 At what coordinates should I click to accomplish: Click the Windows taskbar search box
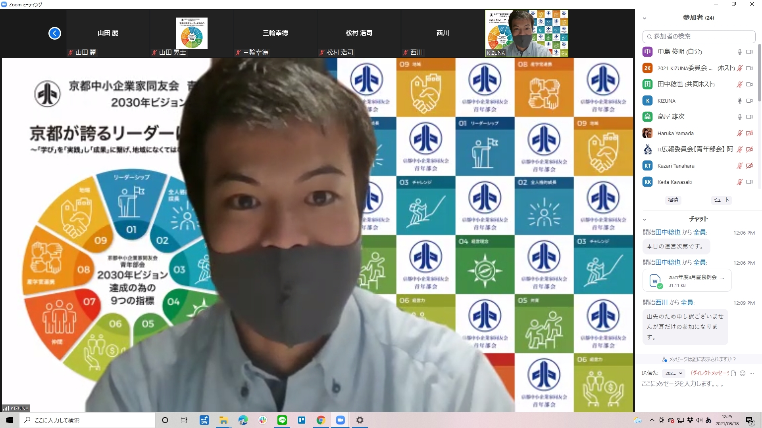[87, 420]
